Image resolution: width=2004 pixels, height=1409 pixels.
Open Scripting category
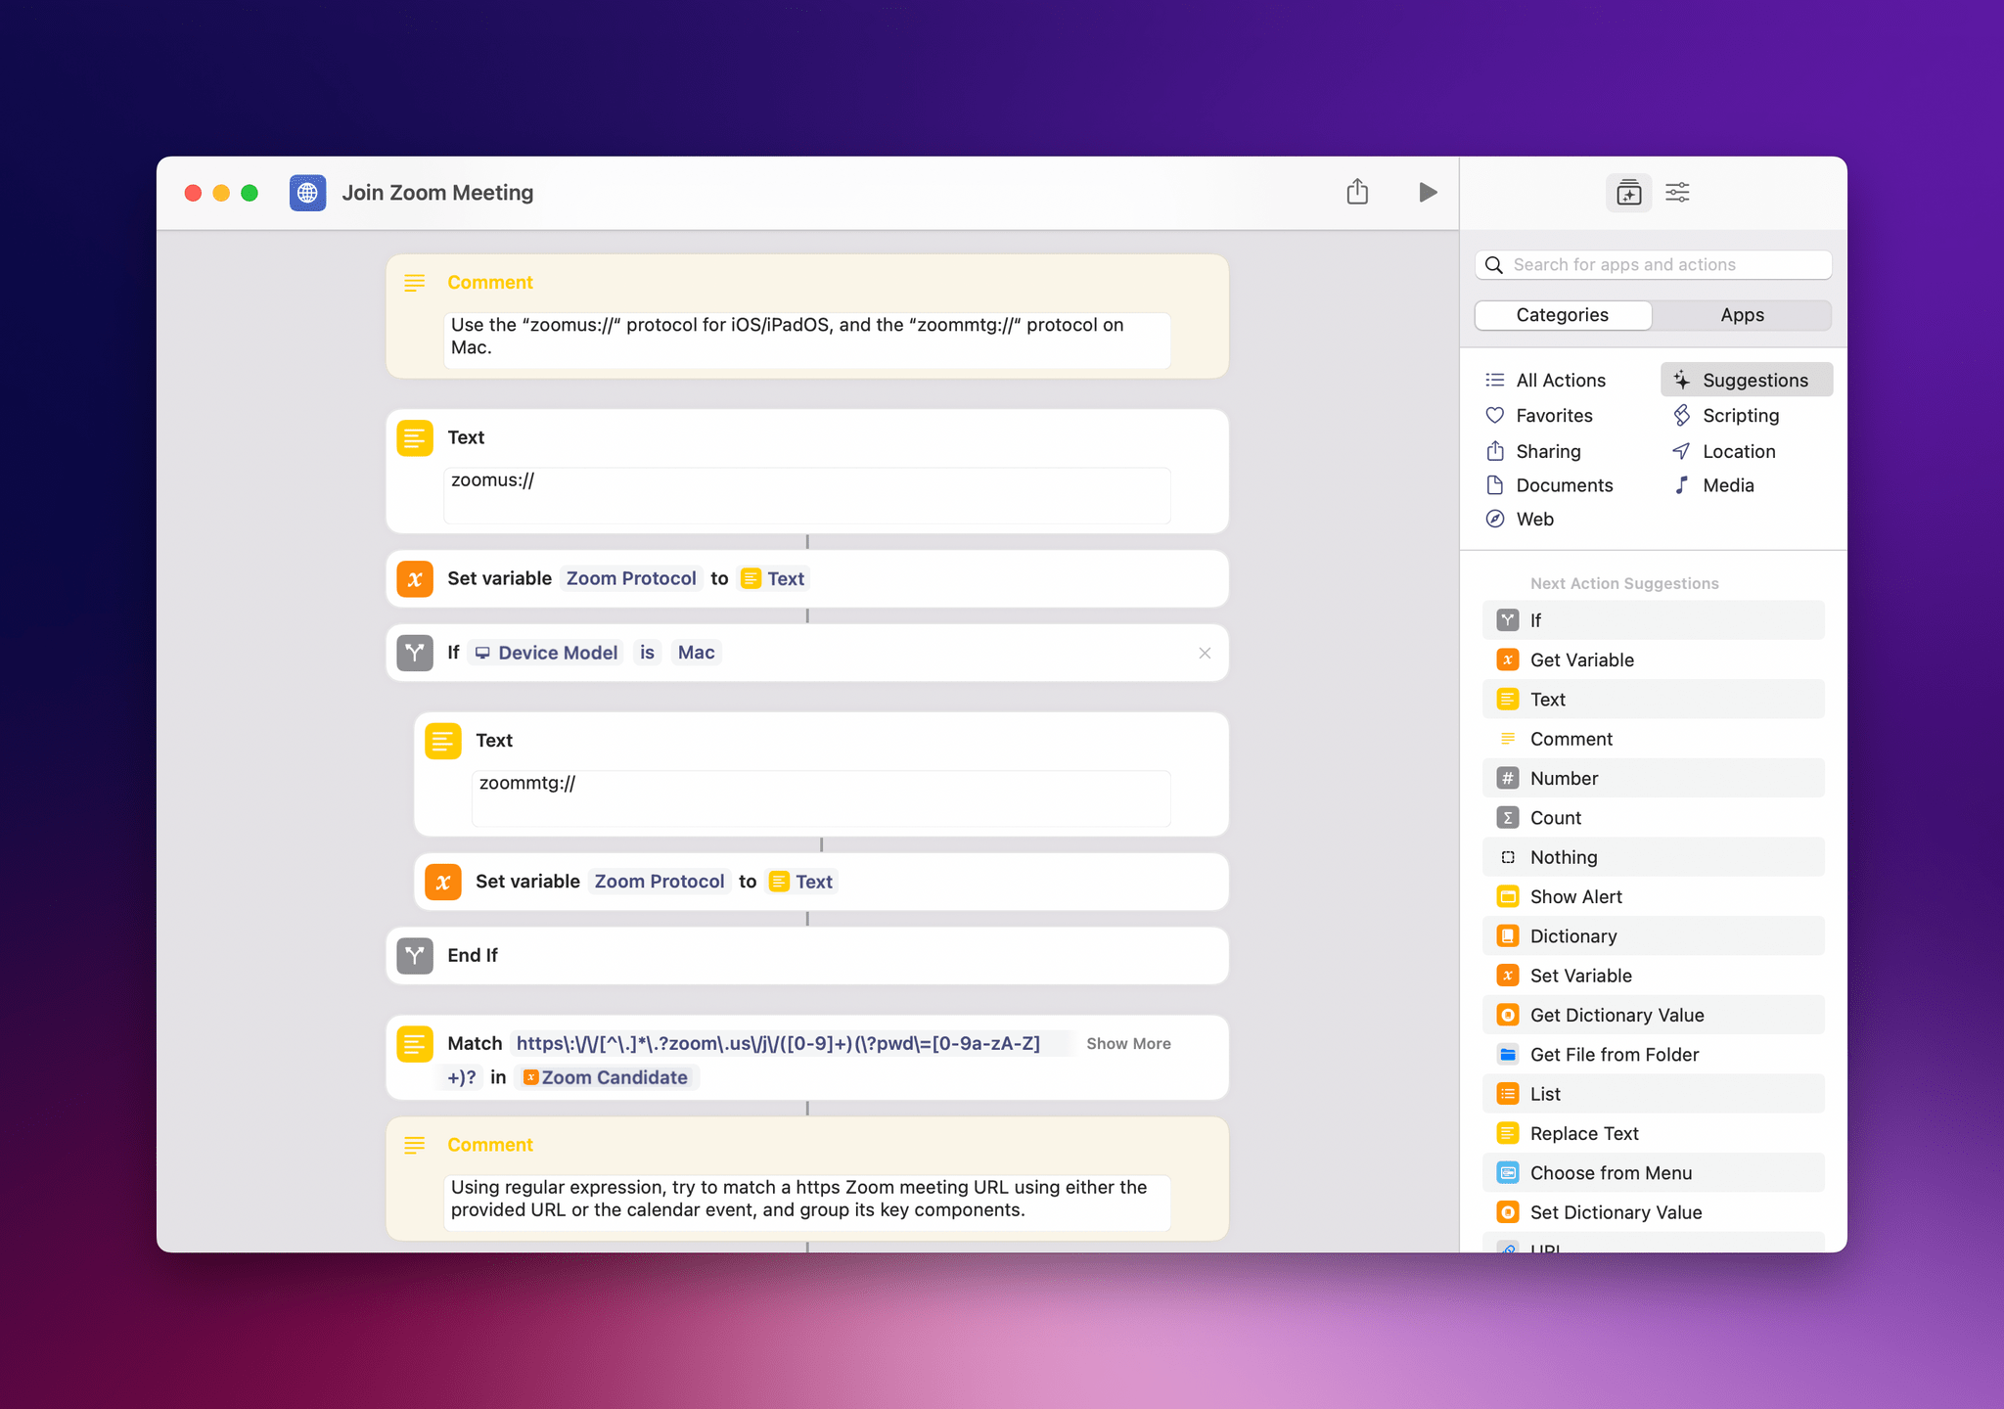tap(1740, 416)
